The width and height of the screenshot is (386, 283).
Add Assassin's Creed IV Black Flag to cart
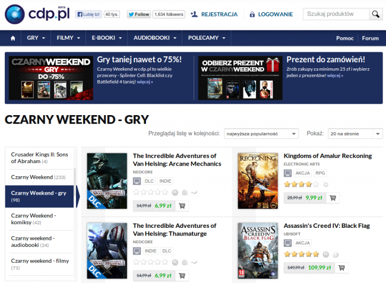click(341, 268)
